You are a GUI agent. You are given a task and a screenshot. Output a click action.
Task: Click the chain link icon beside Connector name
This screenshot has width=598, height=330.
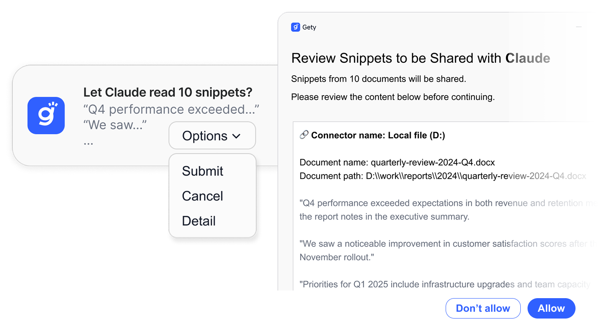(x=304, y=135)
